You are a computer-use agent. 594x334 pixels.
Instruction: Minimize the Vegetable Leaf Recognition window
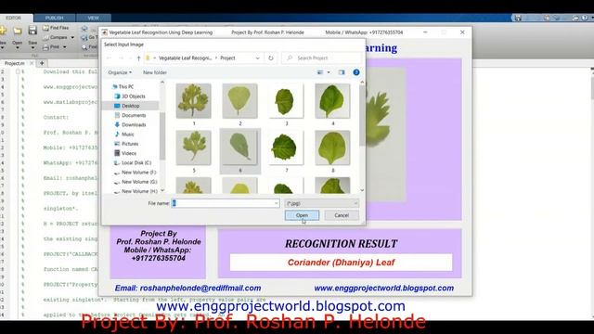click(x=425, y=32)
